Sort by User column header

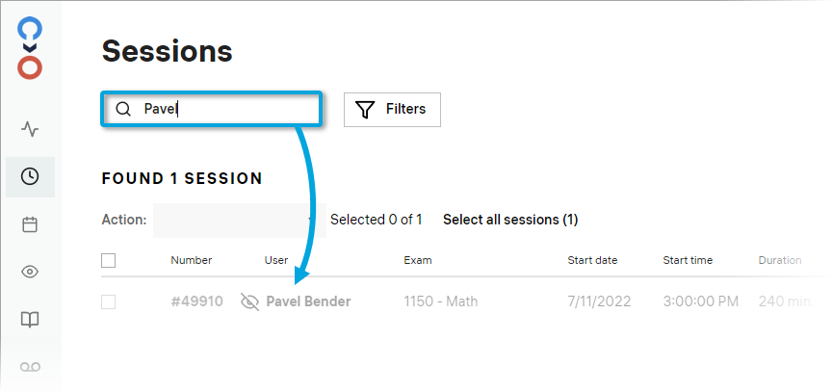276,260
